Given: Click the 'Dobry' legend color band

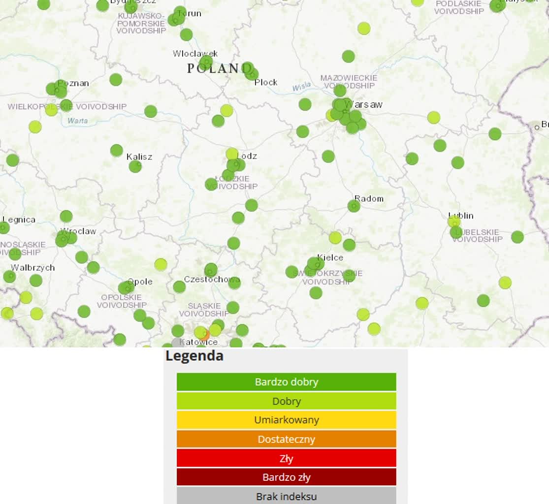Looking at the screenshot, I should pos(287,401).
